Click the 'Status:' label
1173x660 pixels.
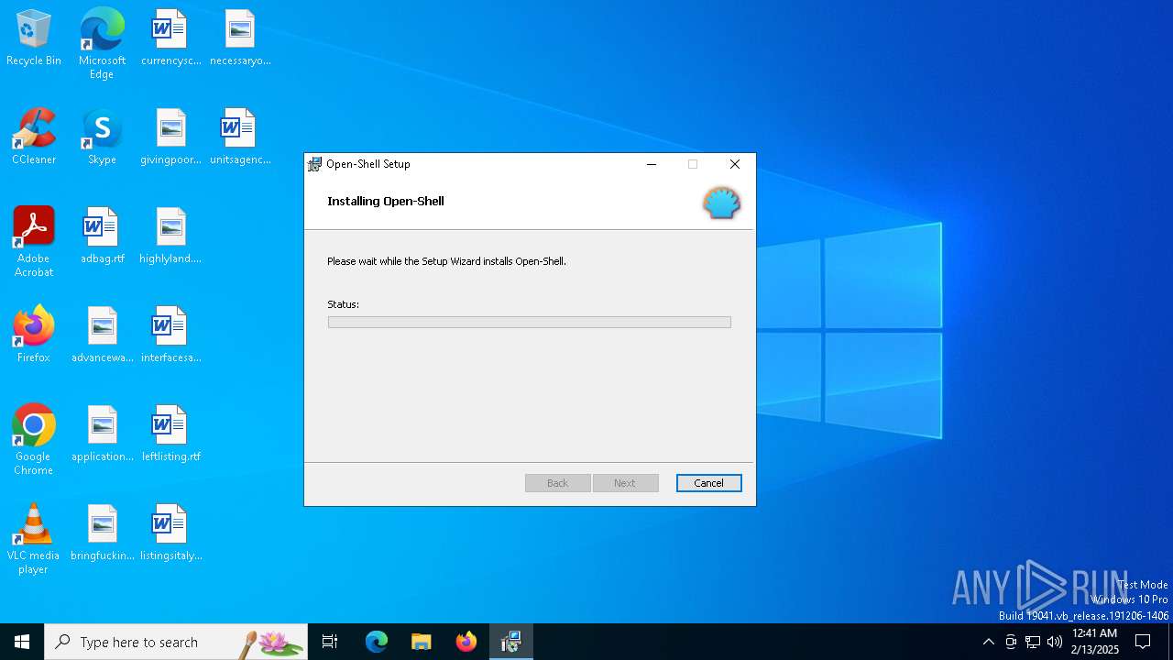click(x=343, y=304)
